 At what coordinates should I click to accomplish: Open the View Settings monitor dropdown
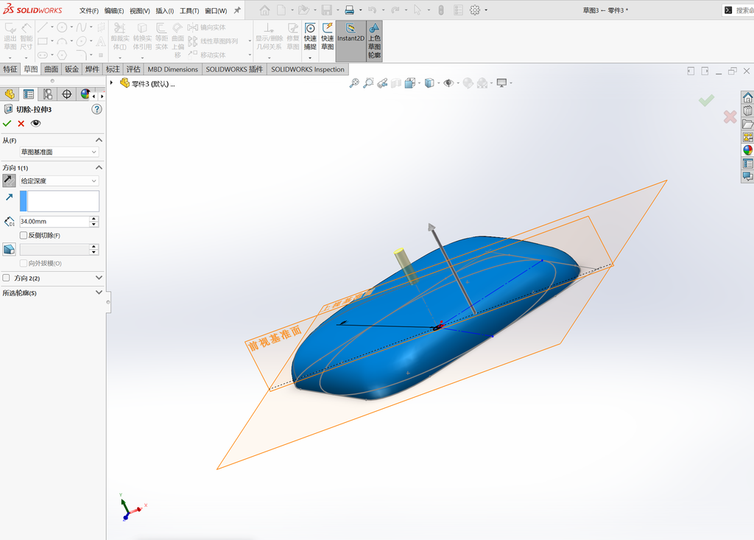coord(501,83)
